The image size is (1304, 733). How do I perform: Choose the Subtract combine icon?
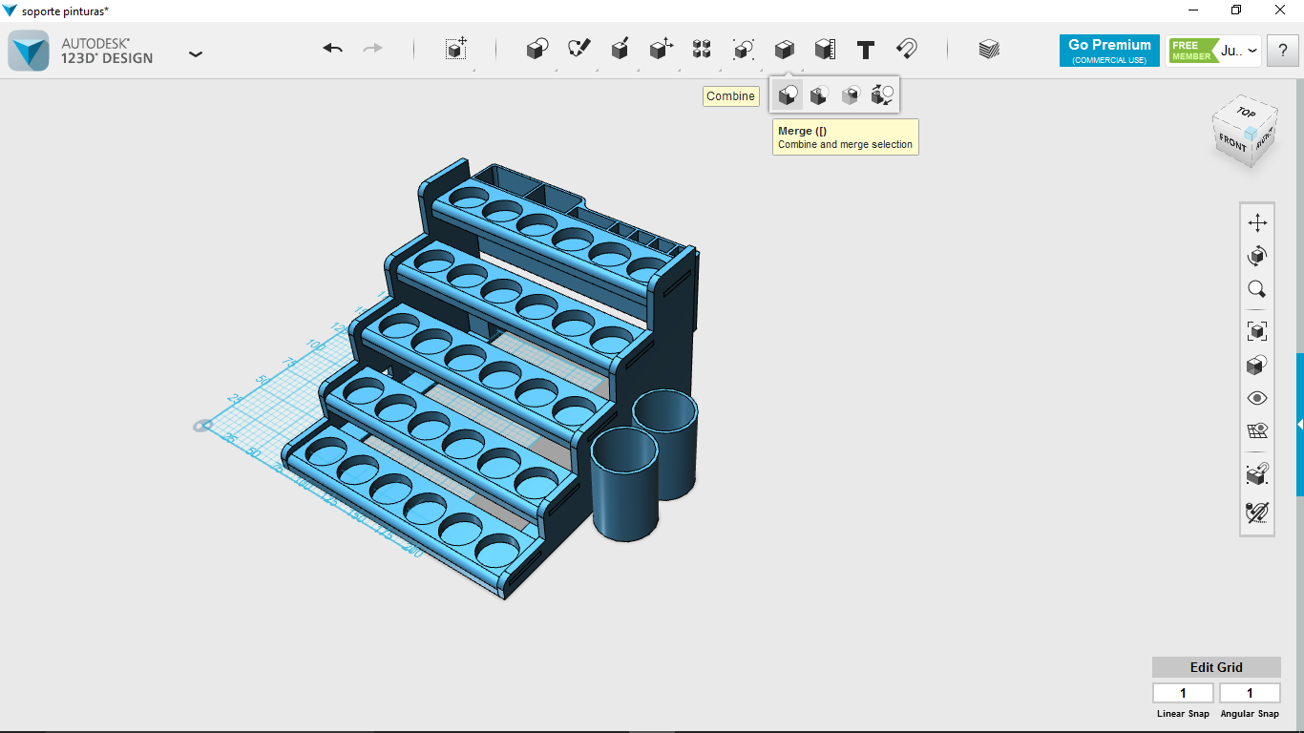pyautogui.click(x=819, y=95)
